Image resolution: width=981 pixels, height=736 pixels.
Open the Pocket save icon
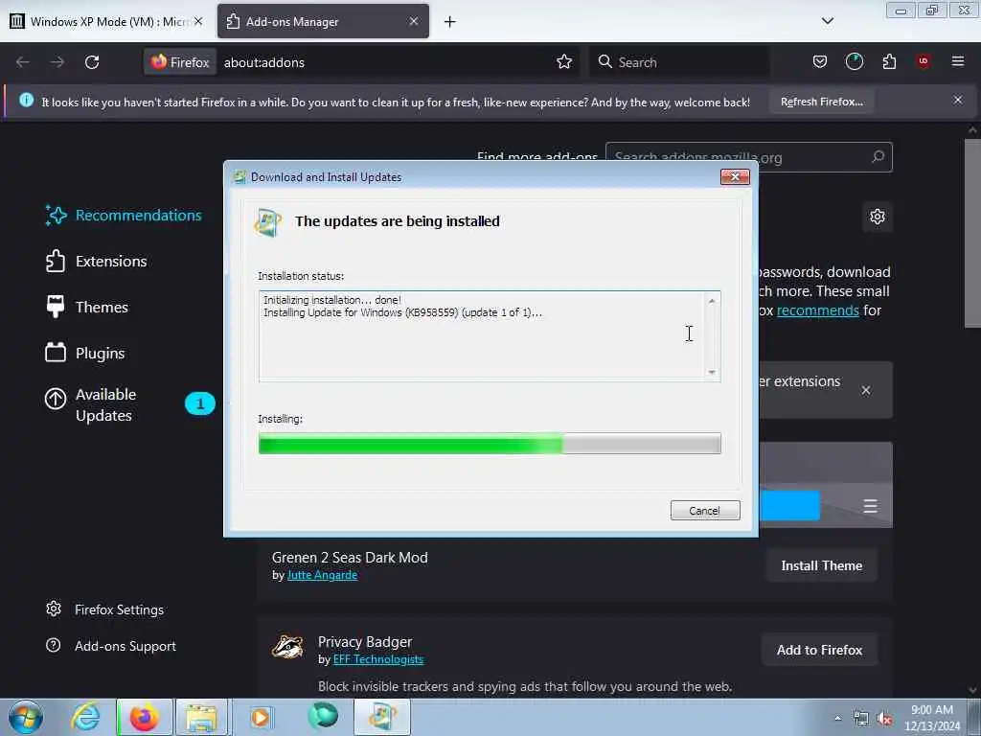(820, 62)
